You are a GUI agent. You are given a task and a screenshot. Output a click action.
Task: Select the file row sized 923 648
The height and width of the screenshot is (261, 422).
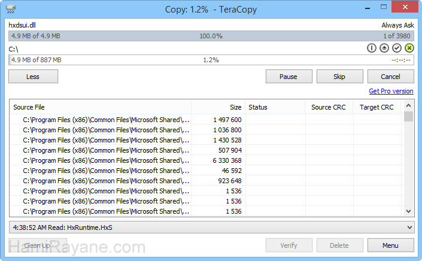(207, 181)
